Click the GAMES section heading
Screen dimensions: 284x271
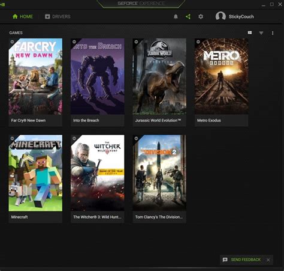pos(16,32)
